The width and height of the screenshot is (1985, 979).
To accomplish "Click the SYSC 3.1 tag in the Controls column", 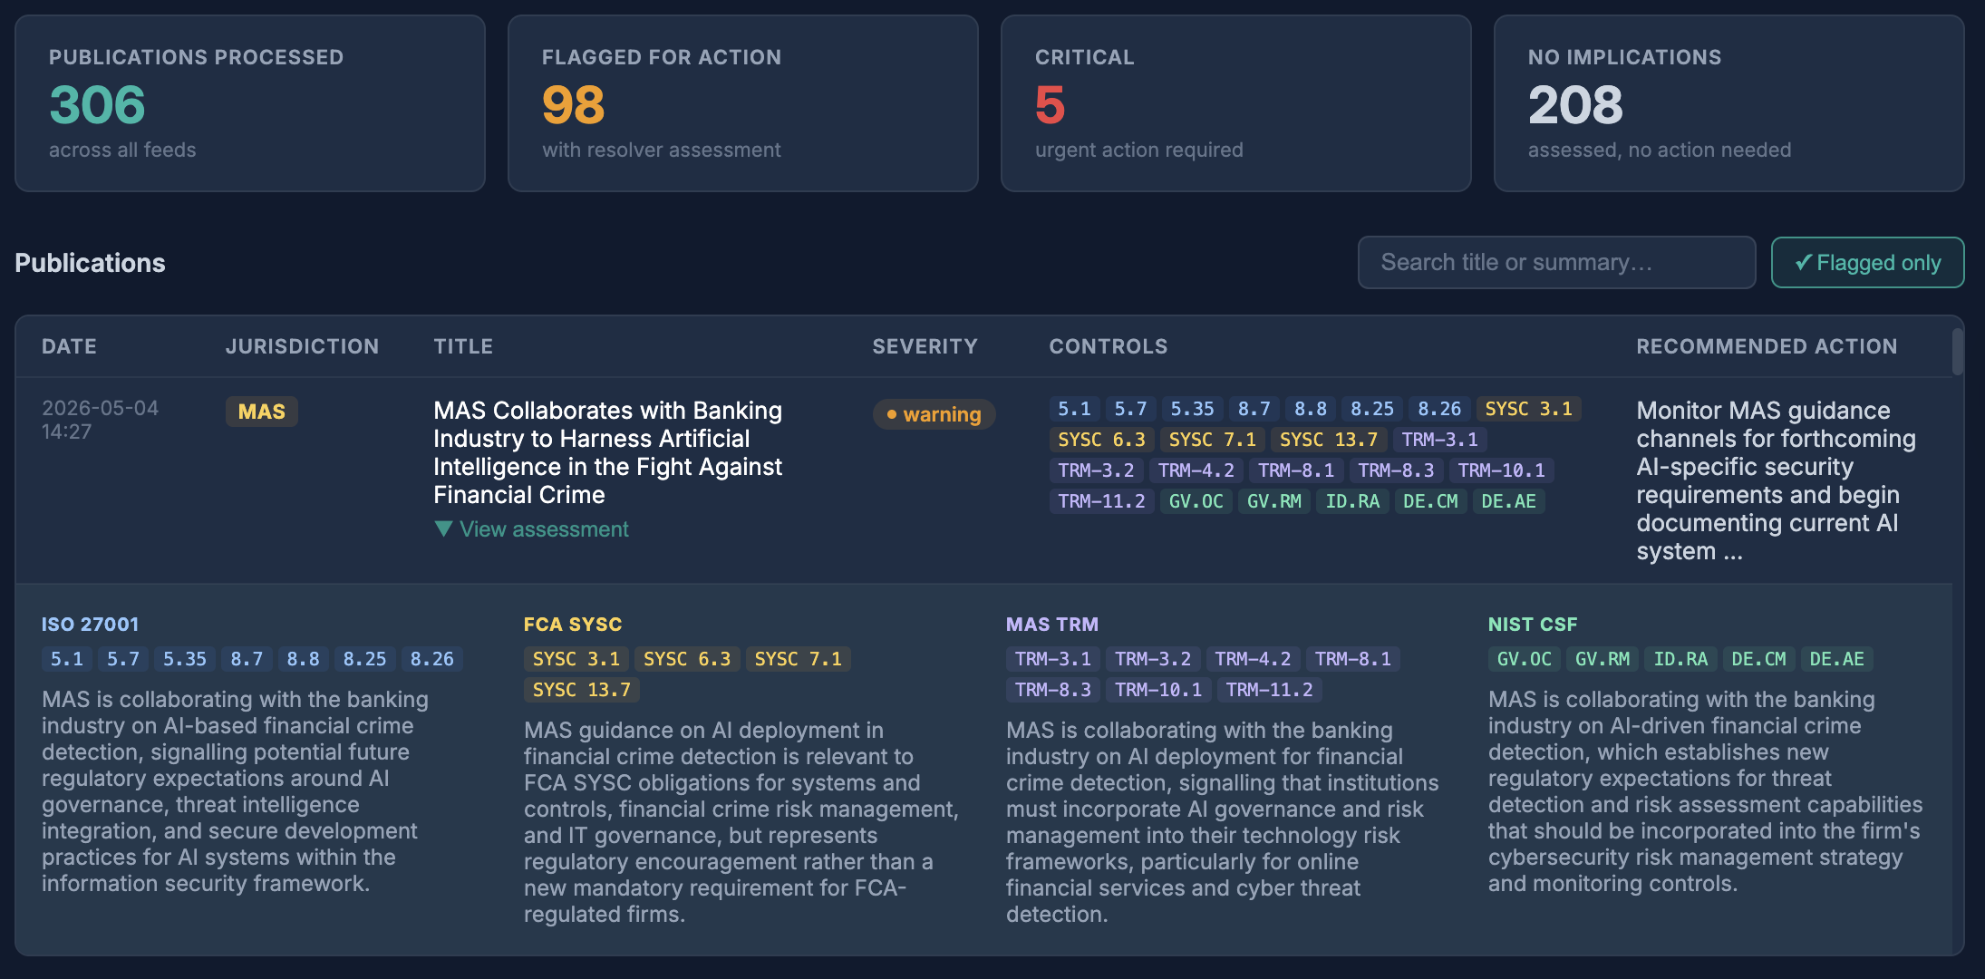I will tap(1528, 409).
